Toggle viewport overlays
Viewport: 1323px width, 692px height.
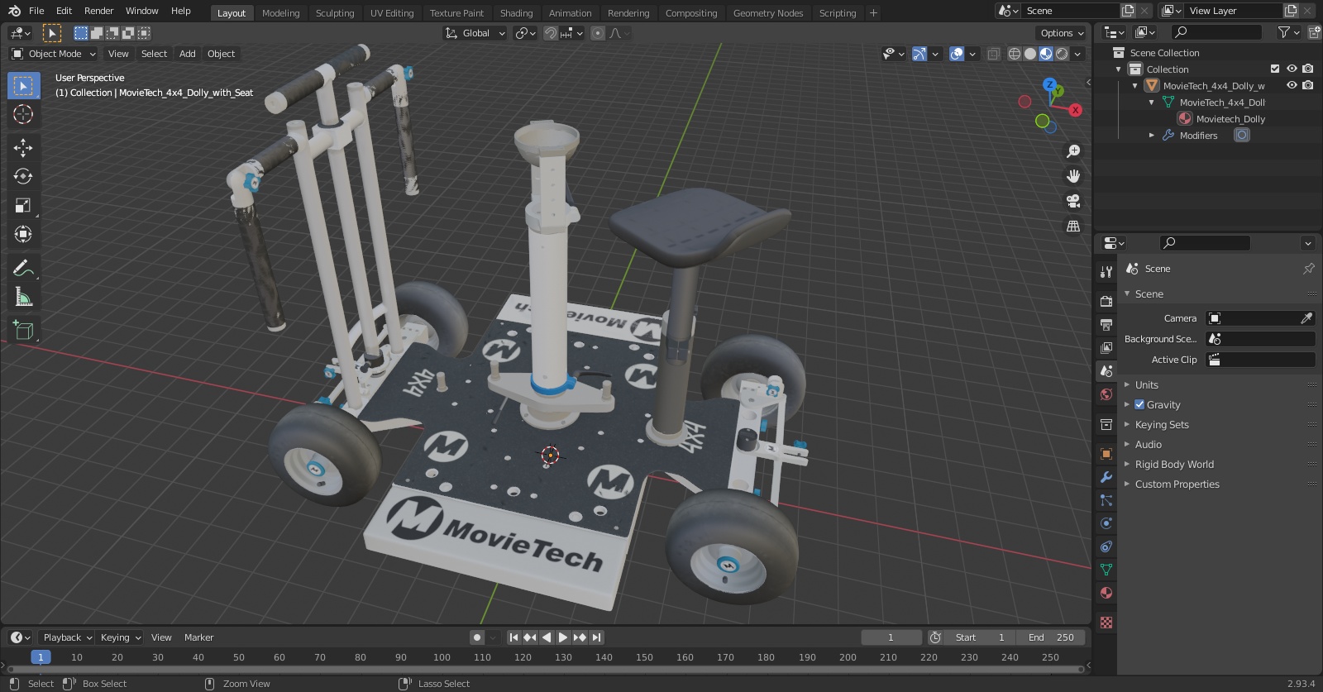(957, 54)
